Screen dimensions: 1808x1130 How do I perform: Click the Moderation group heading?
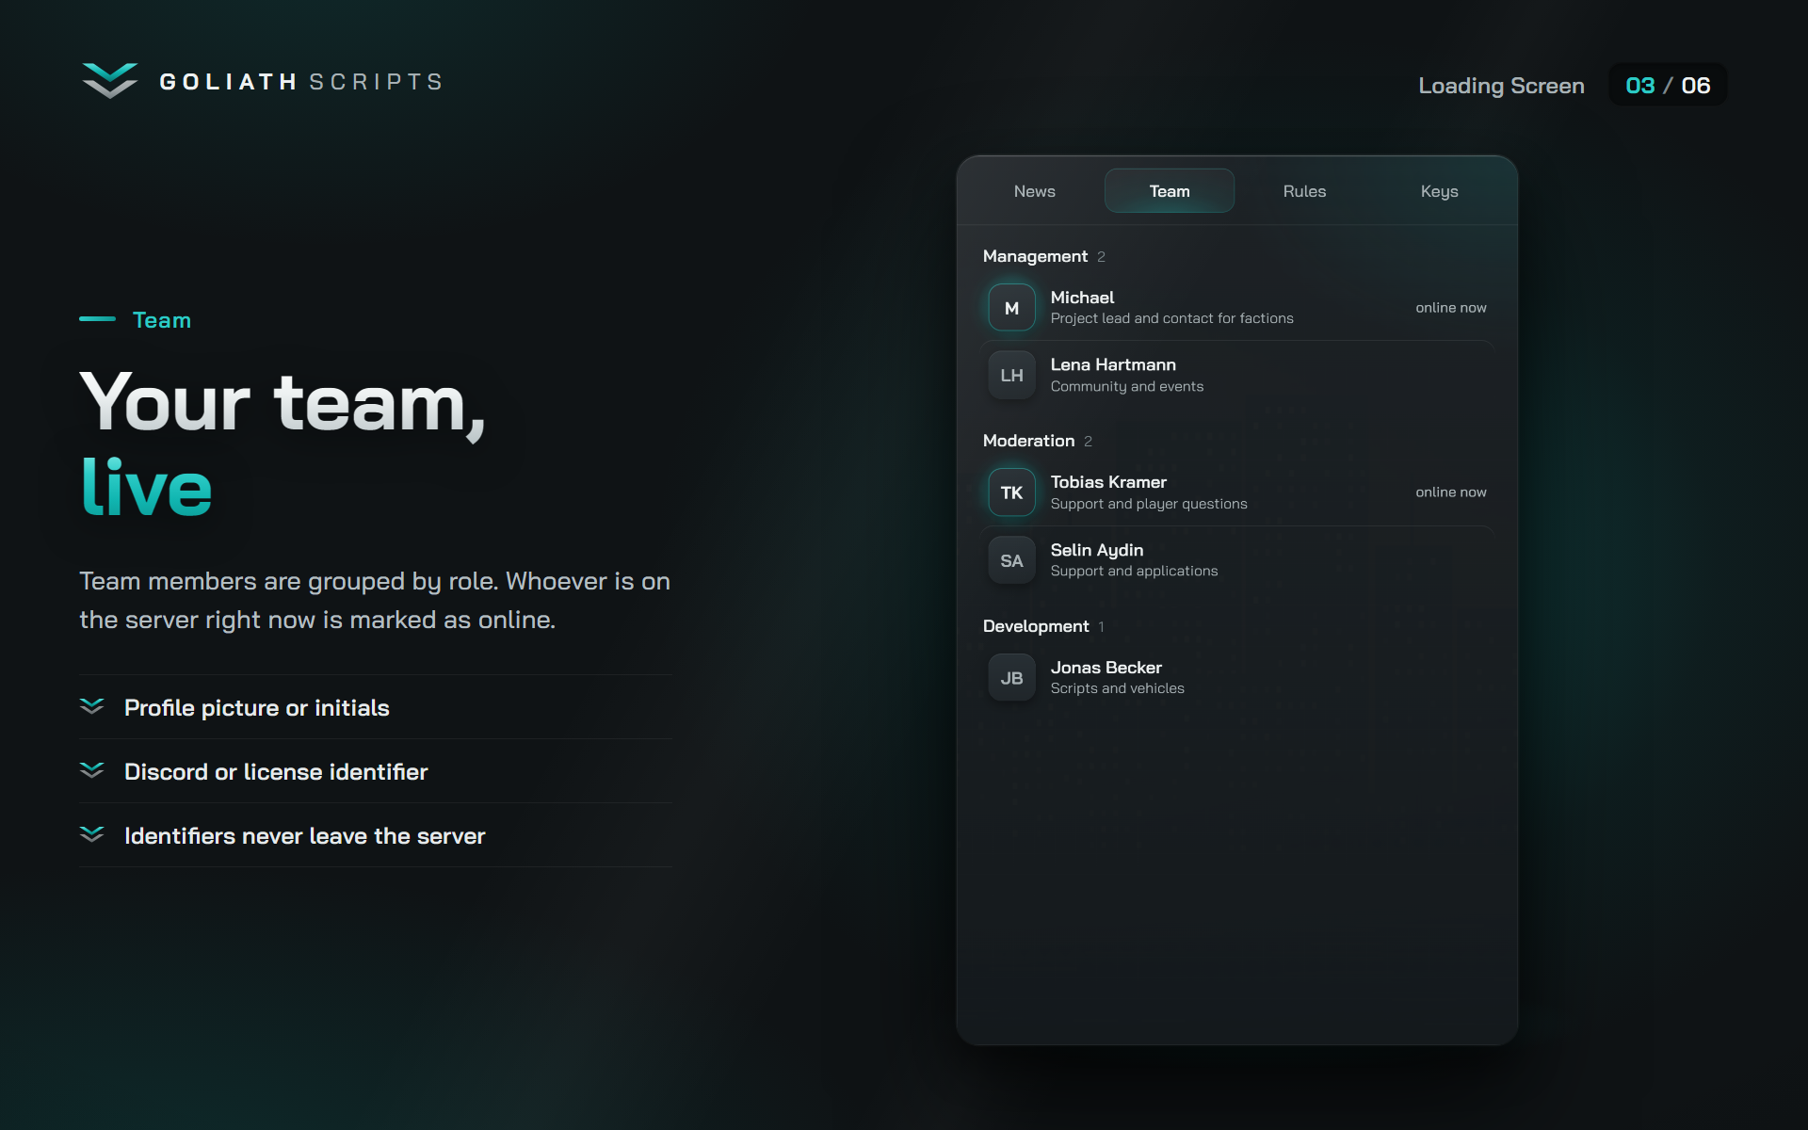(1028, 441)
